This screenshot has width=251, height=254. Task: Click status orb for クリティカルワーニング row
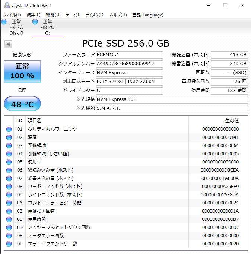pos(9,129)
